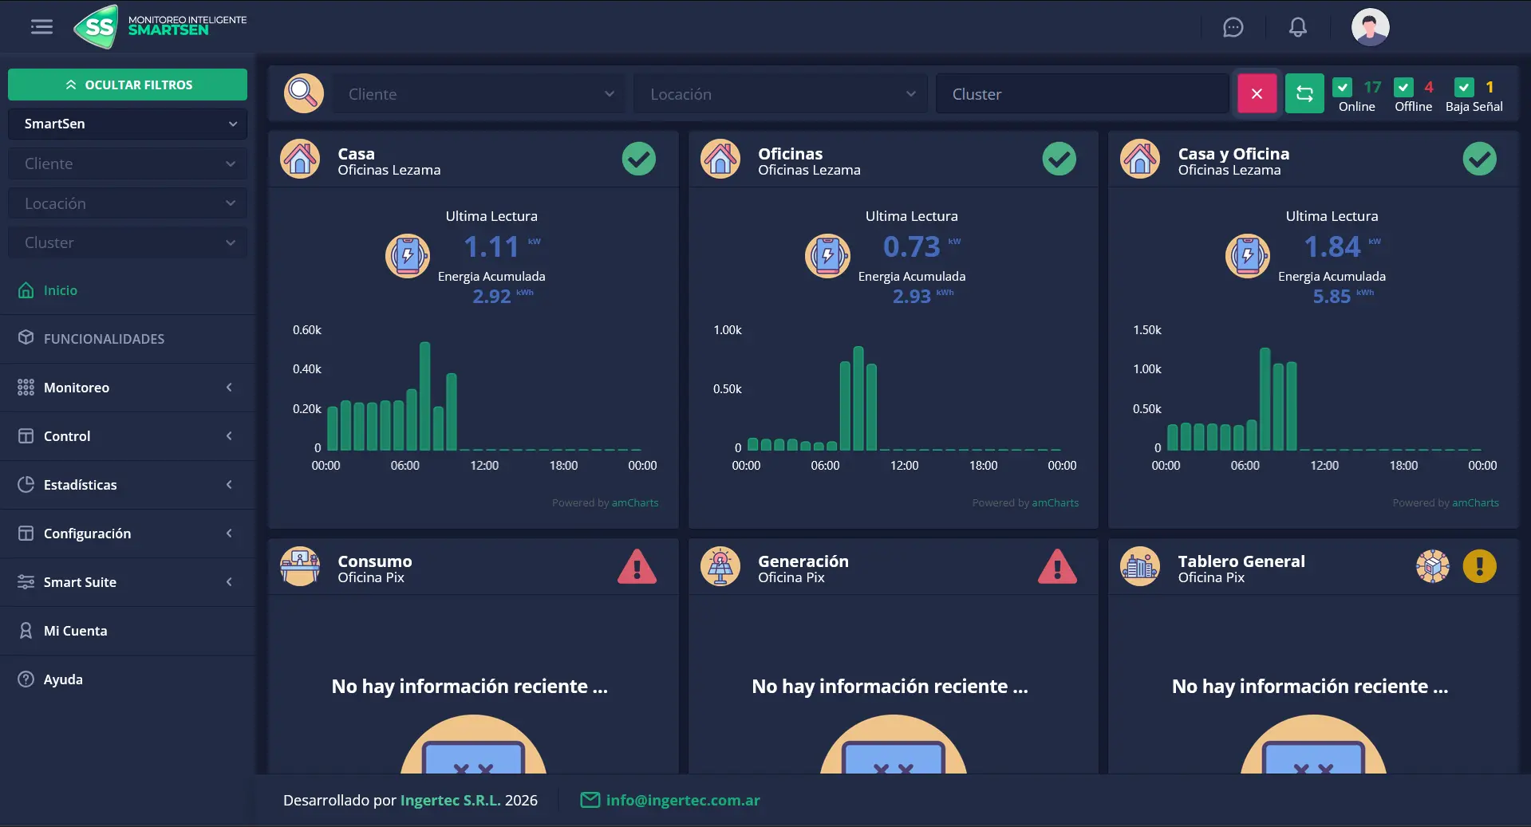Click the FUNCIONALIDADES cube icon

pyautogui.click(x=26, y=338)
